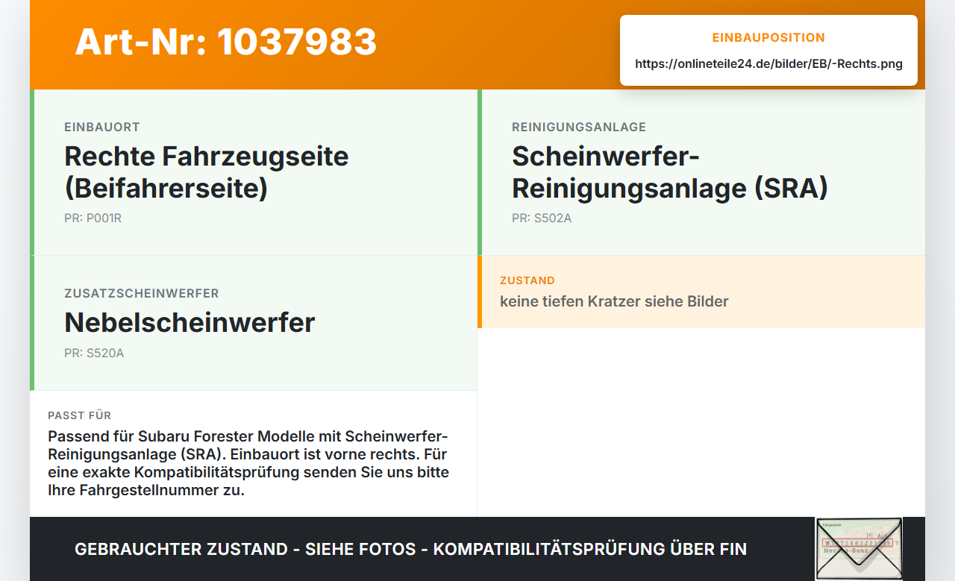Click the GEBRAUCHTER ZUSTAND footer banner text
Image resolution: width=955 pixels, height=581 pixels.
[x=410, y=550]
